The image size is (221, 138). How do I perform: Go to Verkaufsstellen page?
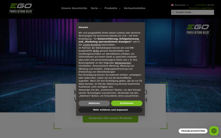click(x=134, y=8)
